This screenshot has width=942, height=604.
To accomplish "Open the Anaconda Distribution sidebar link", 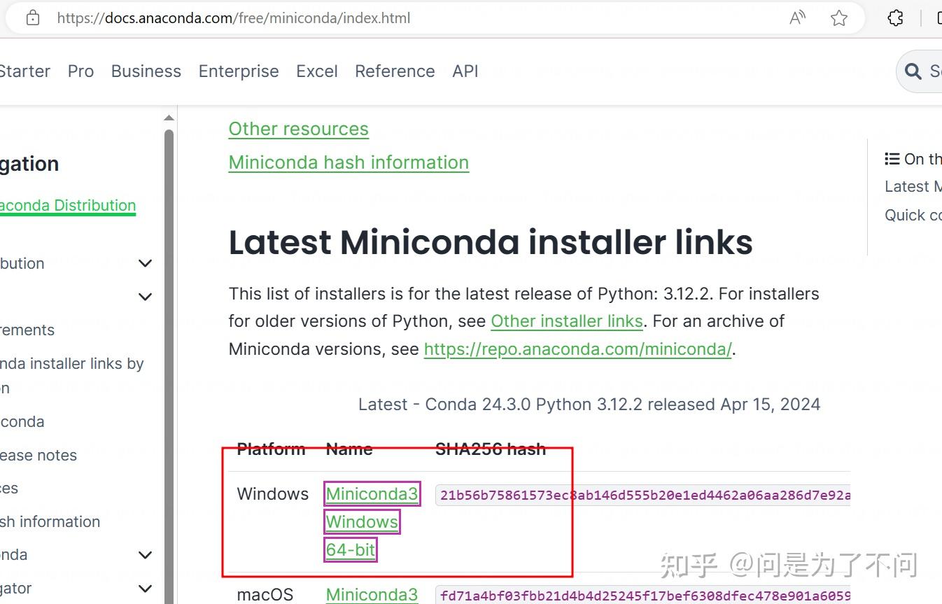I will tap(68, 205).
